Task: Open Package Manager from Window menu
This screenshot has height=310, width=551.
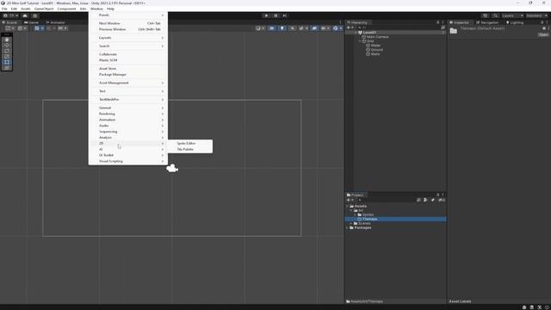Action: point(128,75)
